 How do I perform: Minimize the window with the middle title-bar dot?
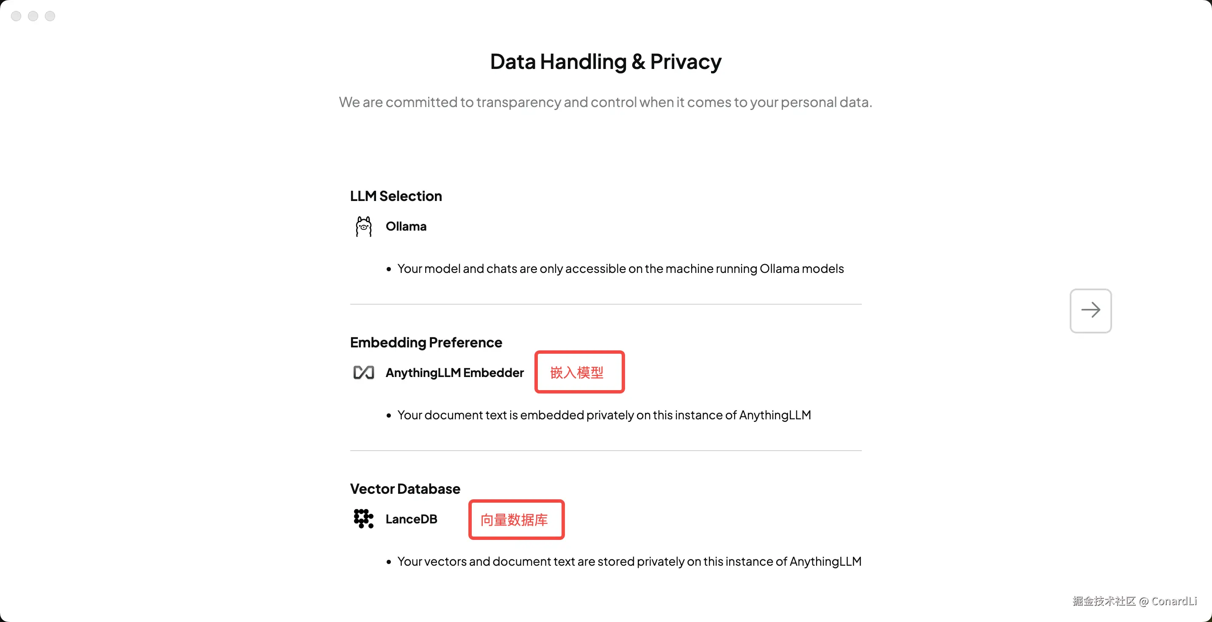tap(33, 16)
